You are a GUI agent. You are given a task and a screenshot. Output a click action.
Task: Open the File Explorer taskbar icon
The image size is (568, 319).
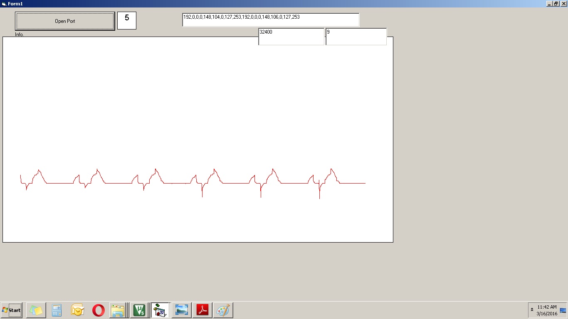(118, 310)
